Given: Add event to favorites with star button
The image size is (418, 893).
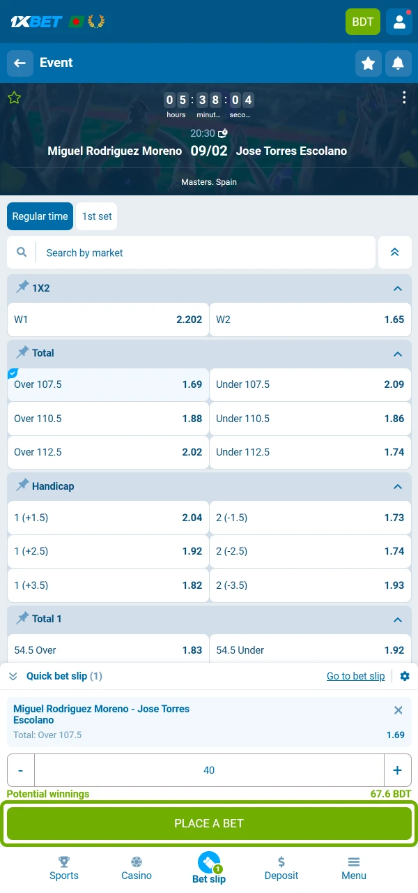Looking at the screenshot, I should [369, 63].
